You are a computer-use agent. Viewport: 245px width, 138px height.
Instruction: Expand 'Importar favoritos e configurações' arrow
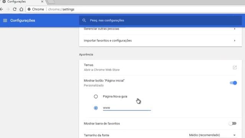pos(235,41)
